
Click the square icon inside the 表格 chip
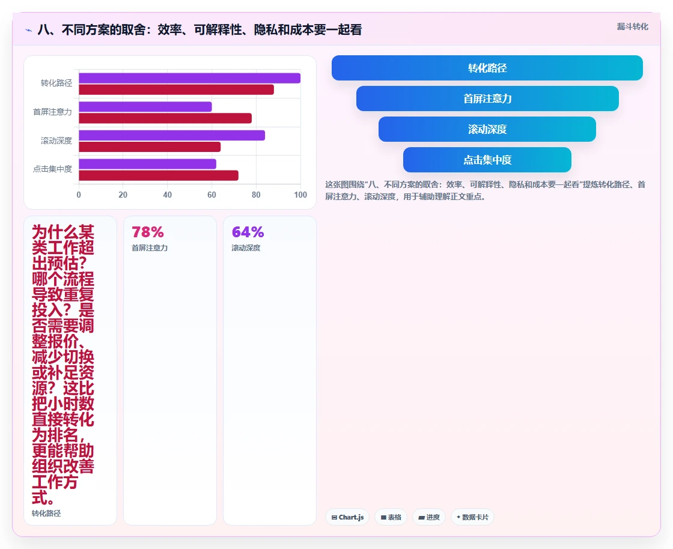[x=384, y=518]
